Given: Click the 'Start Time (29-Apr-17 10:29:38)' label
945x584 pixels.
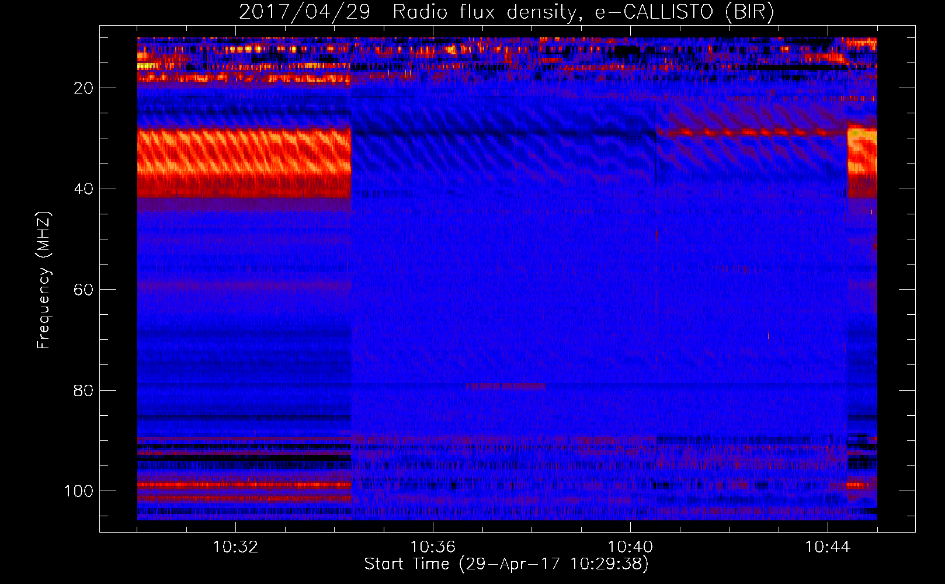Looking at the screenshot, I should pyautogui.click(x=506, y=564).
